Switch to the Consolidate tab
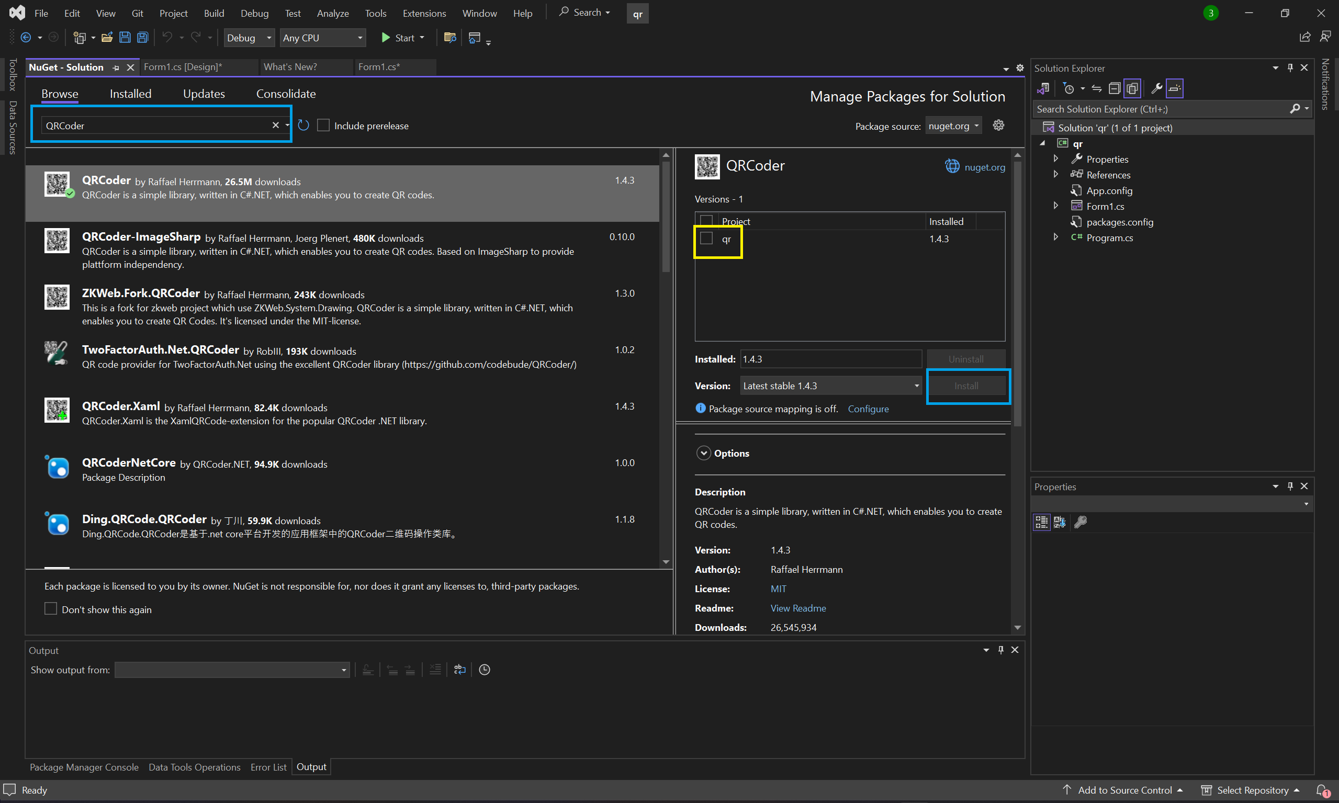The width and height of the screenshot is (1339, 803). [x=286, y=94]
